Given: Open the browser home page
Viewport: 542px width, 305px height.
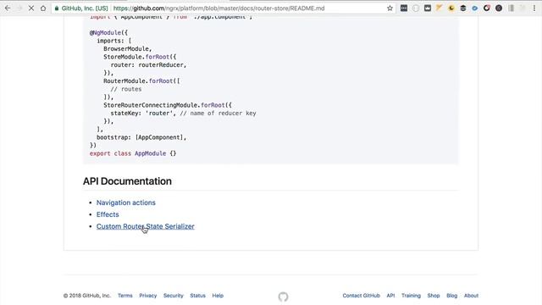Looking at the screenshot, I should [43, 8].
